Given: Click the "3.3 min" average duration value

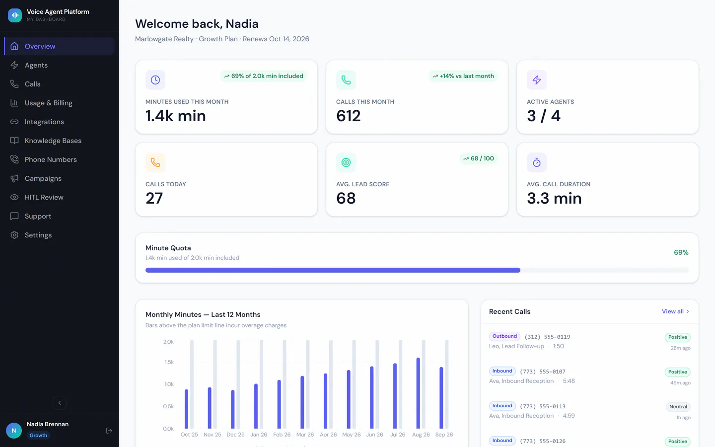Looking at the screenshot, I should pos(554,198).
